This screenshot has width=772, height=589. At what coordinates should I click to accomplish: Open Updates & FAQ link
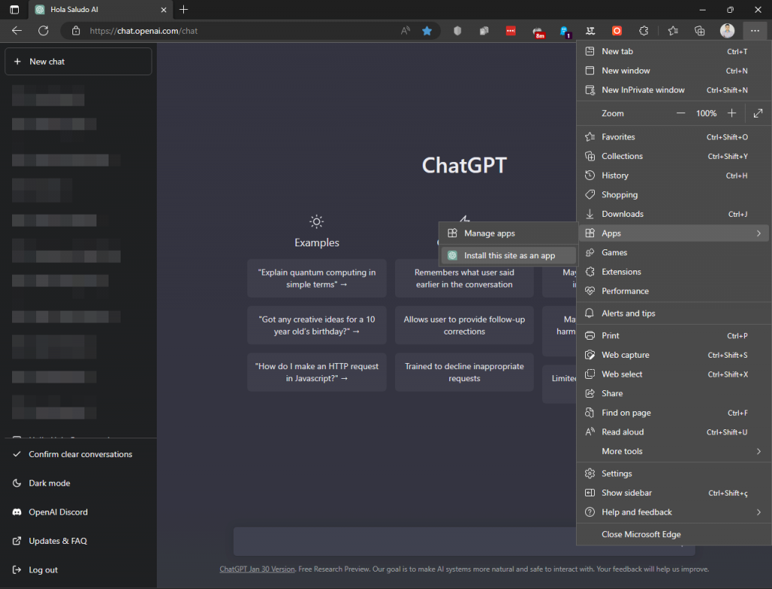(78, 541)
